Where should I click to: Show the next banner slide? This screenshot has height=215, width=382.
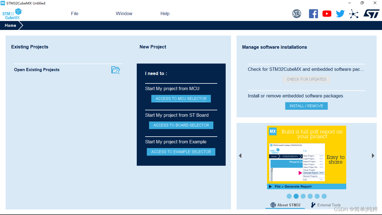coord(373,156)
